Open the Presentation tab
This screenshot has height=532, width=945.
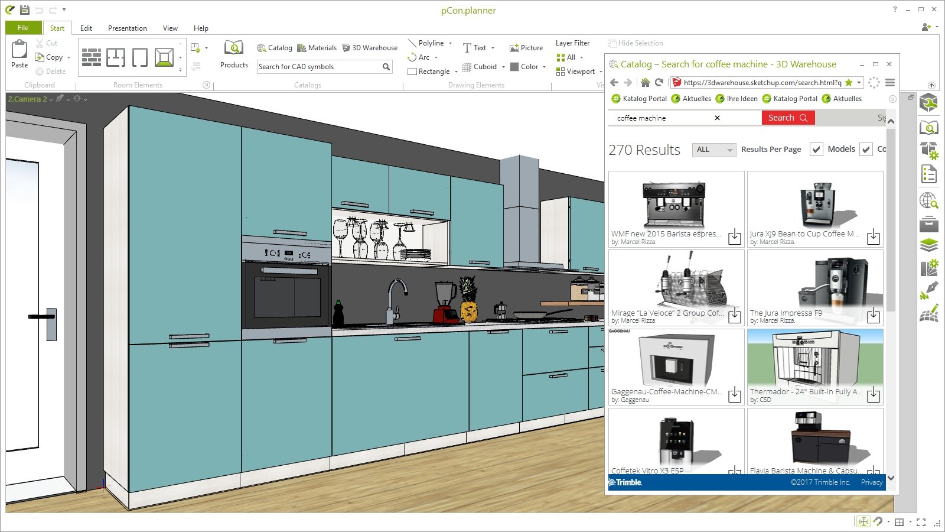pyautogui.click(x=128, y=28)
